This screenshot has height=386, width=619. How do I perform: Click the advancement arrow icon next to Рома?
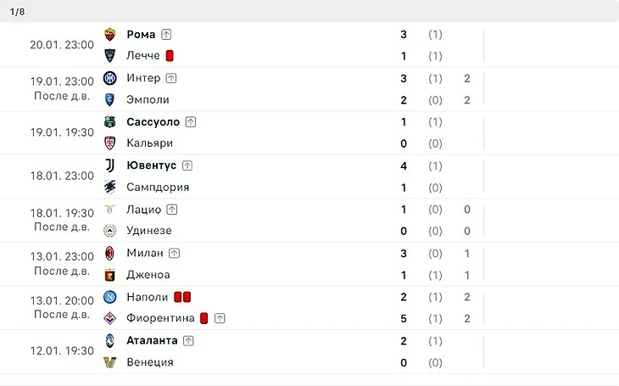click(166, 35)
